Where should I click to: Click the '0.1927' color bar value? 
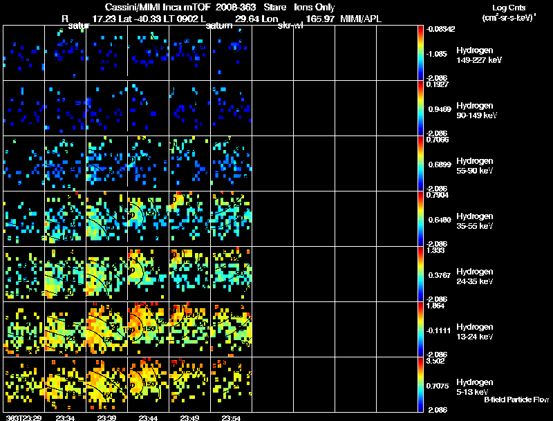click(437, 84)
